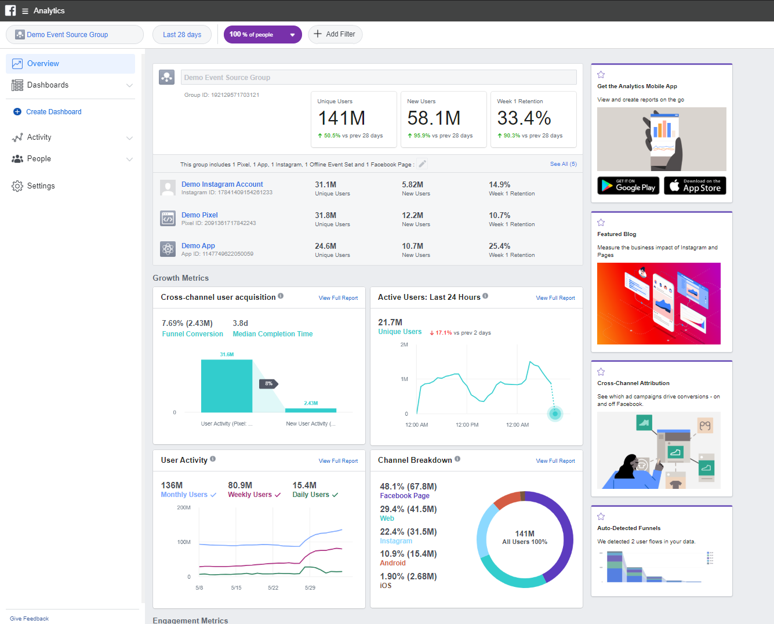774x624 pixels.
Task: Select Overview in the sidebar
Action: pos(70,64)
